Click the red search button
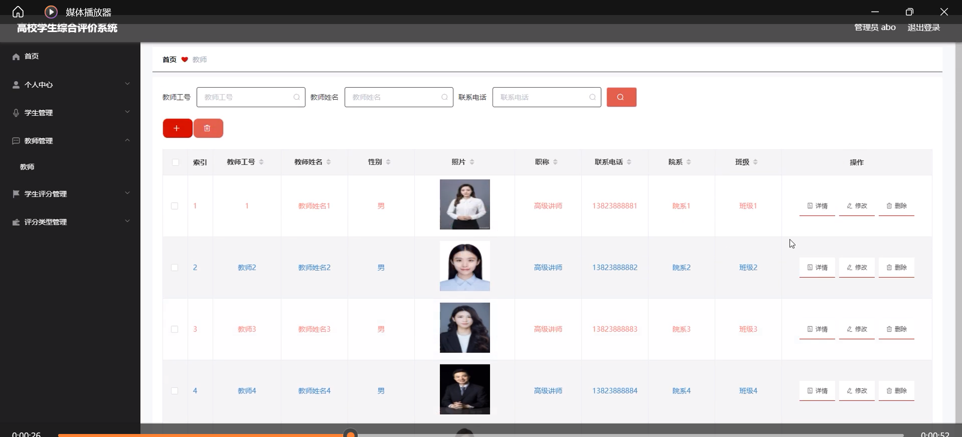Viewport: 962px width, 437px height. pyautogui.click(x=621, y=97)
